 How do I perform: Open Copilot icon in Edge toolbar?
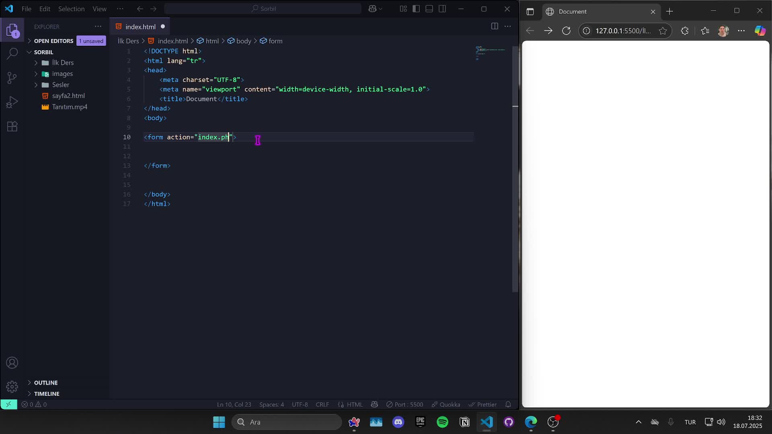(760, 31)
